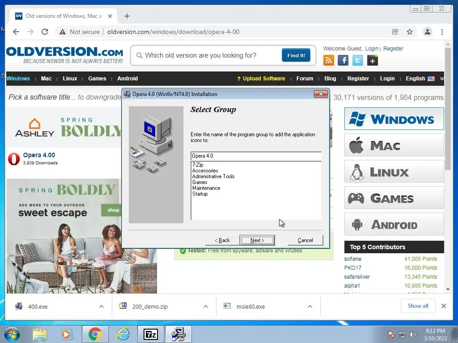
Task: Click the network tray icon
Action: [402, 335]
